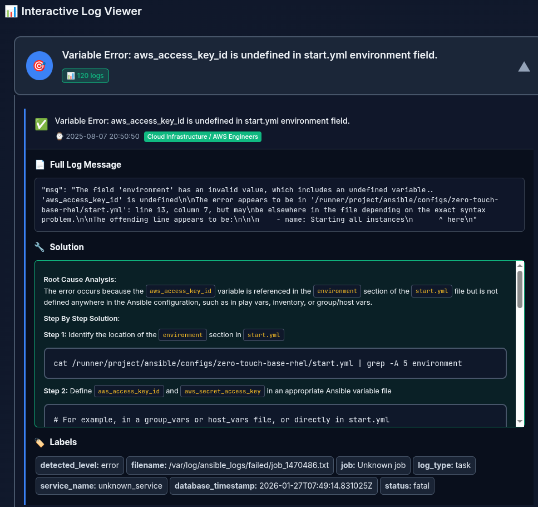Click the Full Log Message document icon

[40, 165]
